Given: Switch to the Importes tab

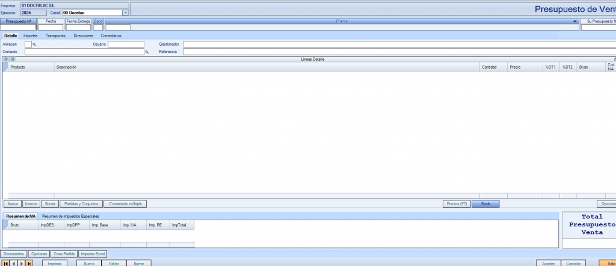Looking at the screenshot, I should (30, 36).
